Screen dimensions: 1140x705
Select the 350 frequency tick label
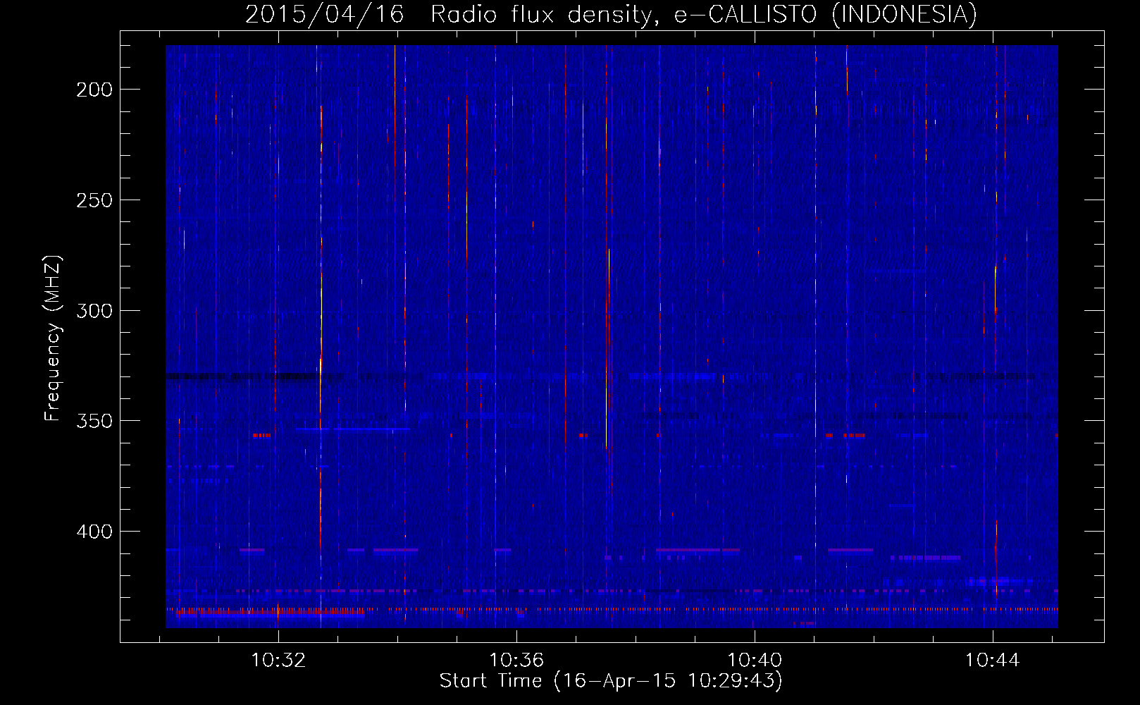[94, 421]
